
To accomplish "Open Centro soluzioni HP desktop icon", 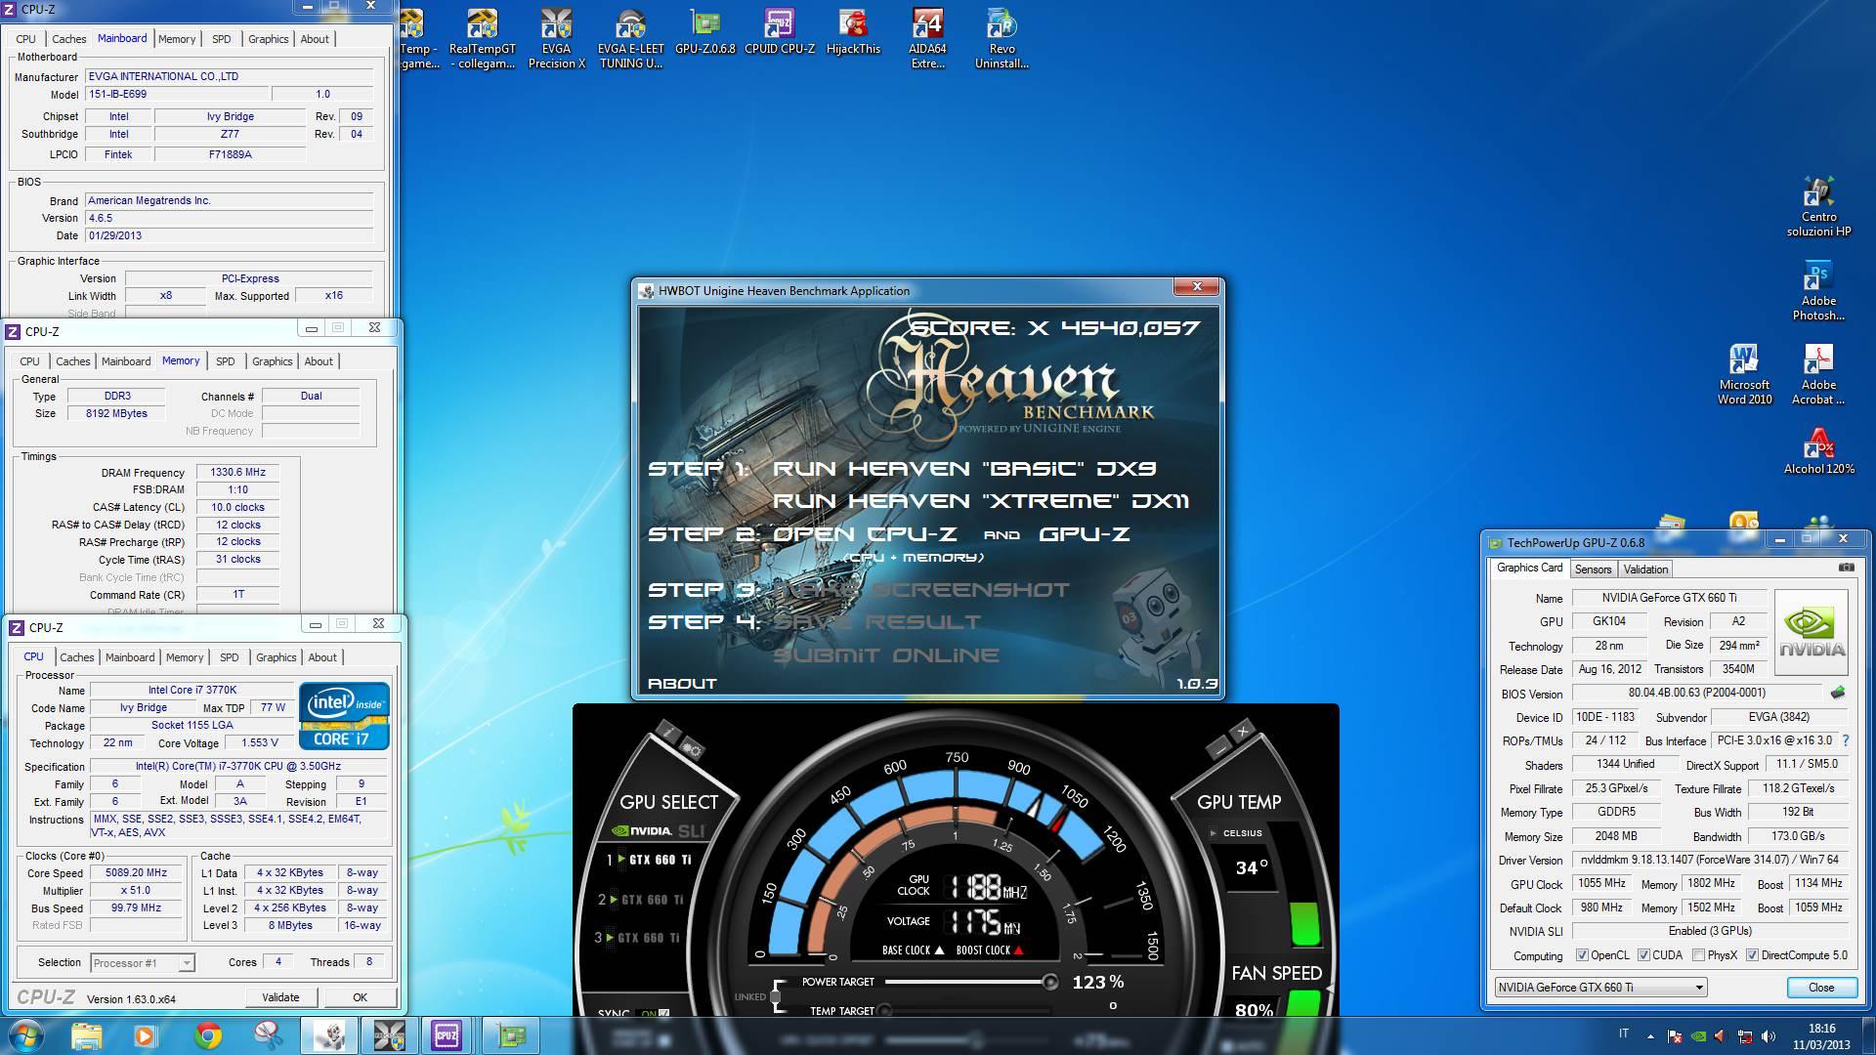I will pyautogui.click(x=1818, y=207).
